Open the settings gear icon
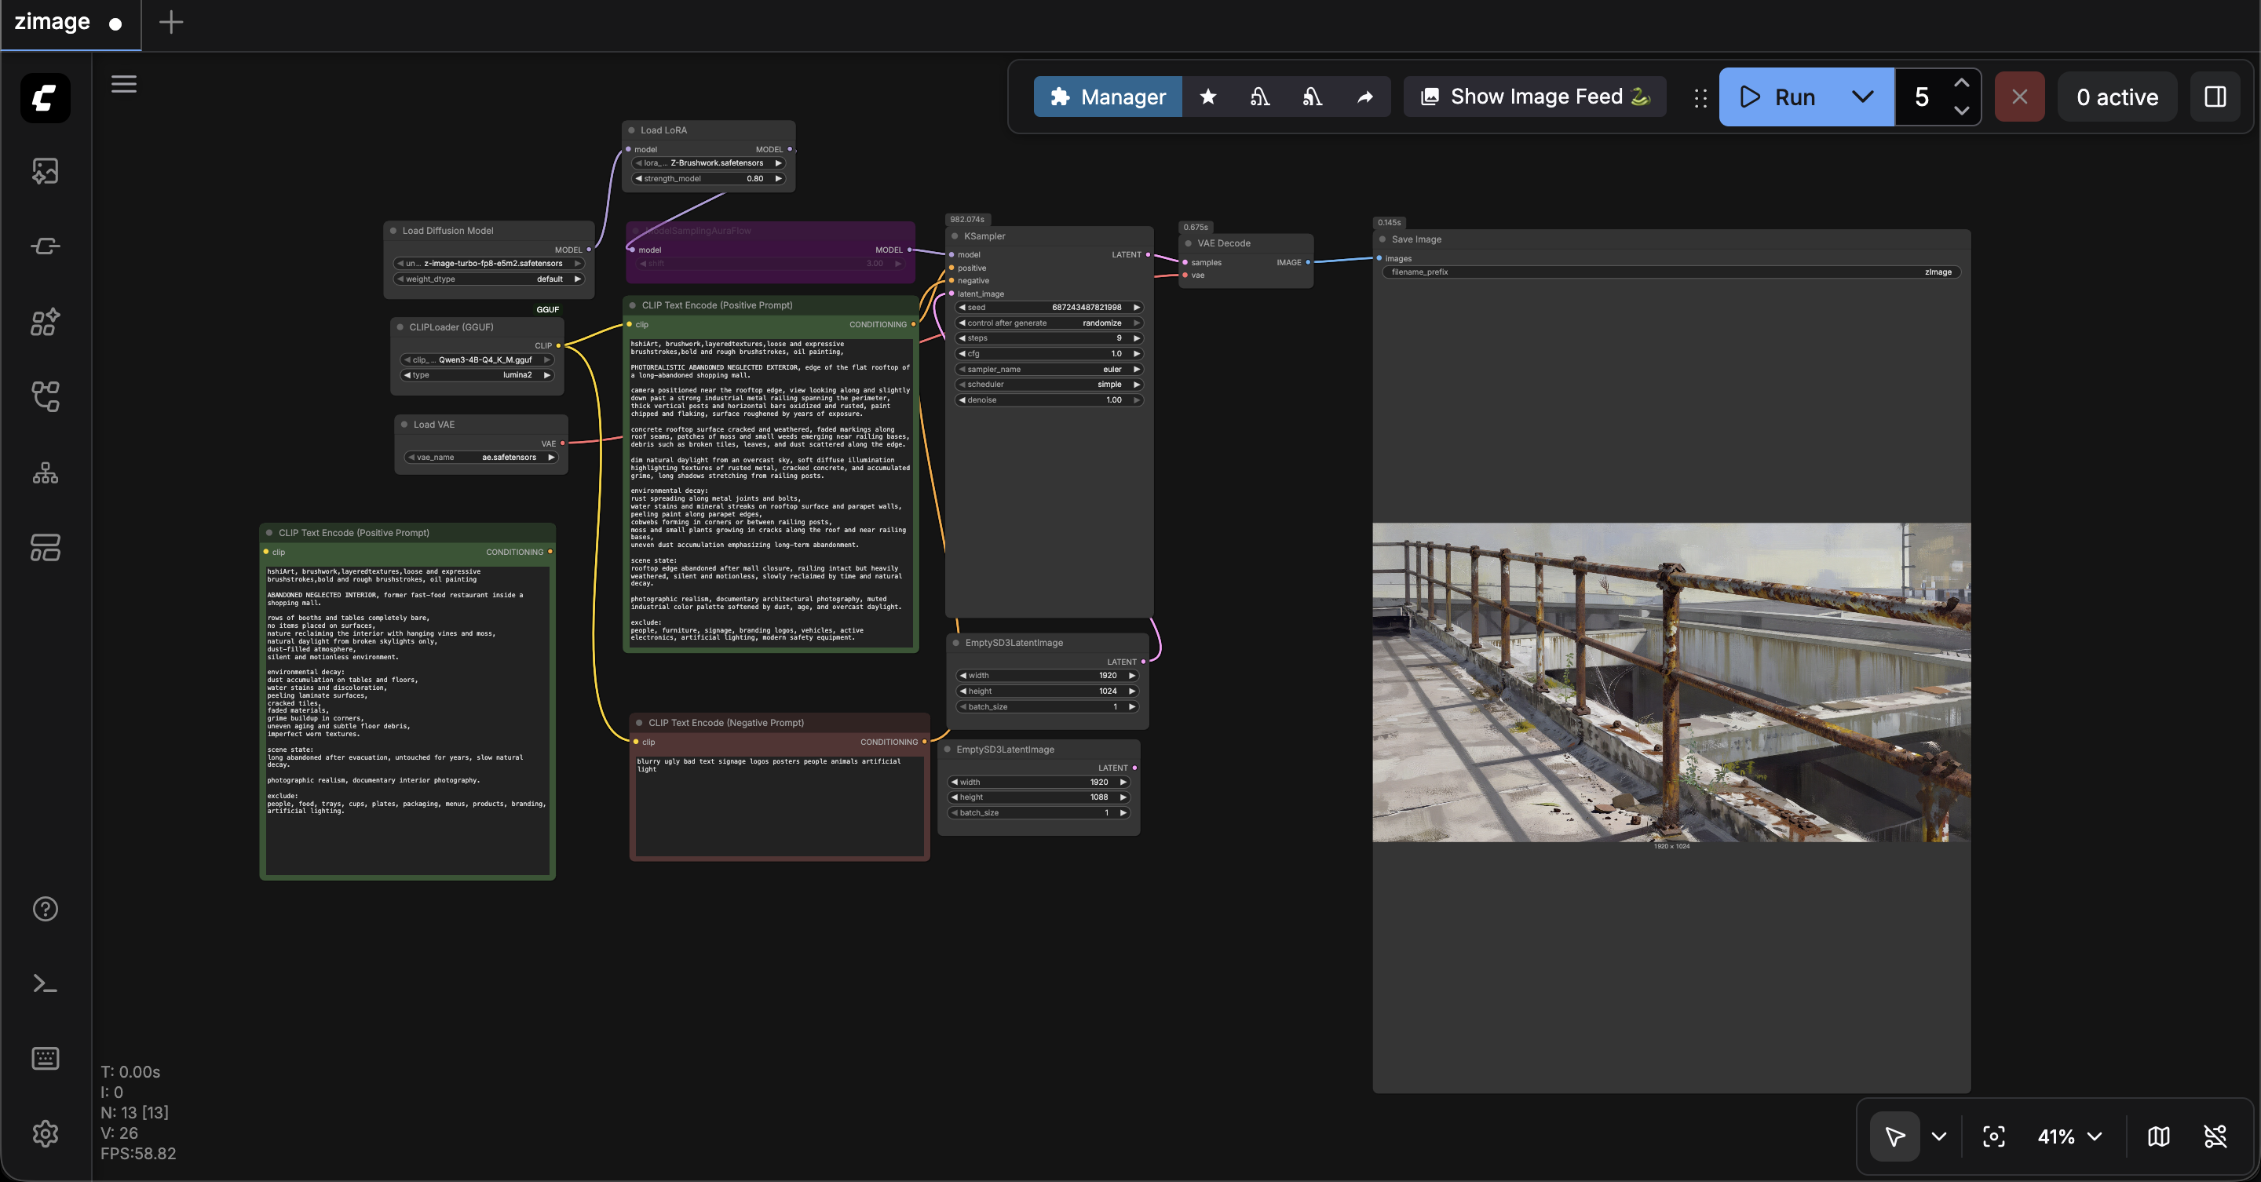2261x1182 pixels. [45, 1134]
